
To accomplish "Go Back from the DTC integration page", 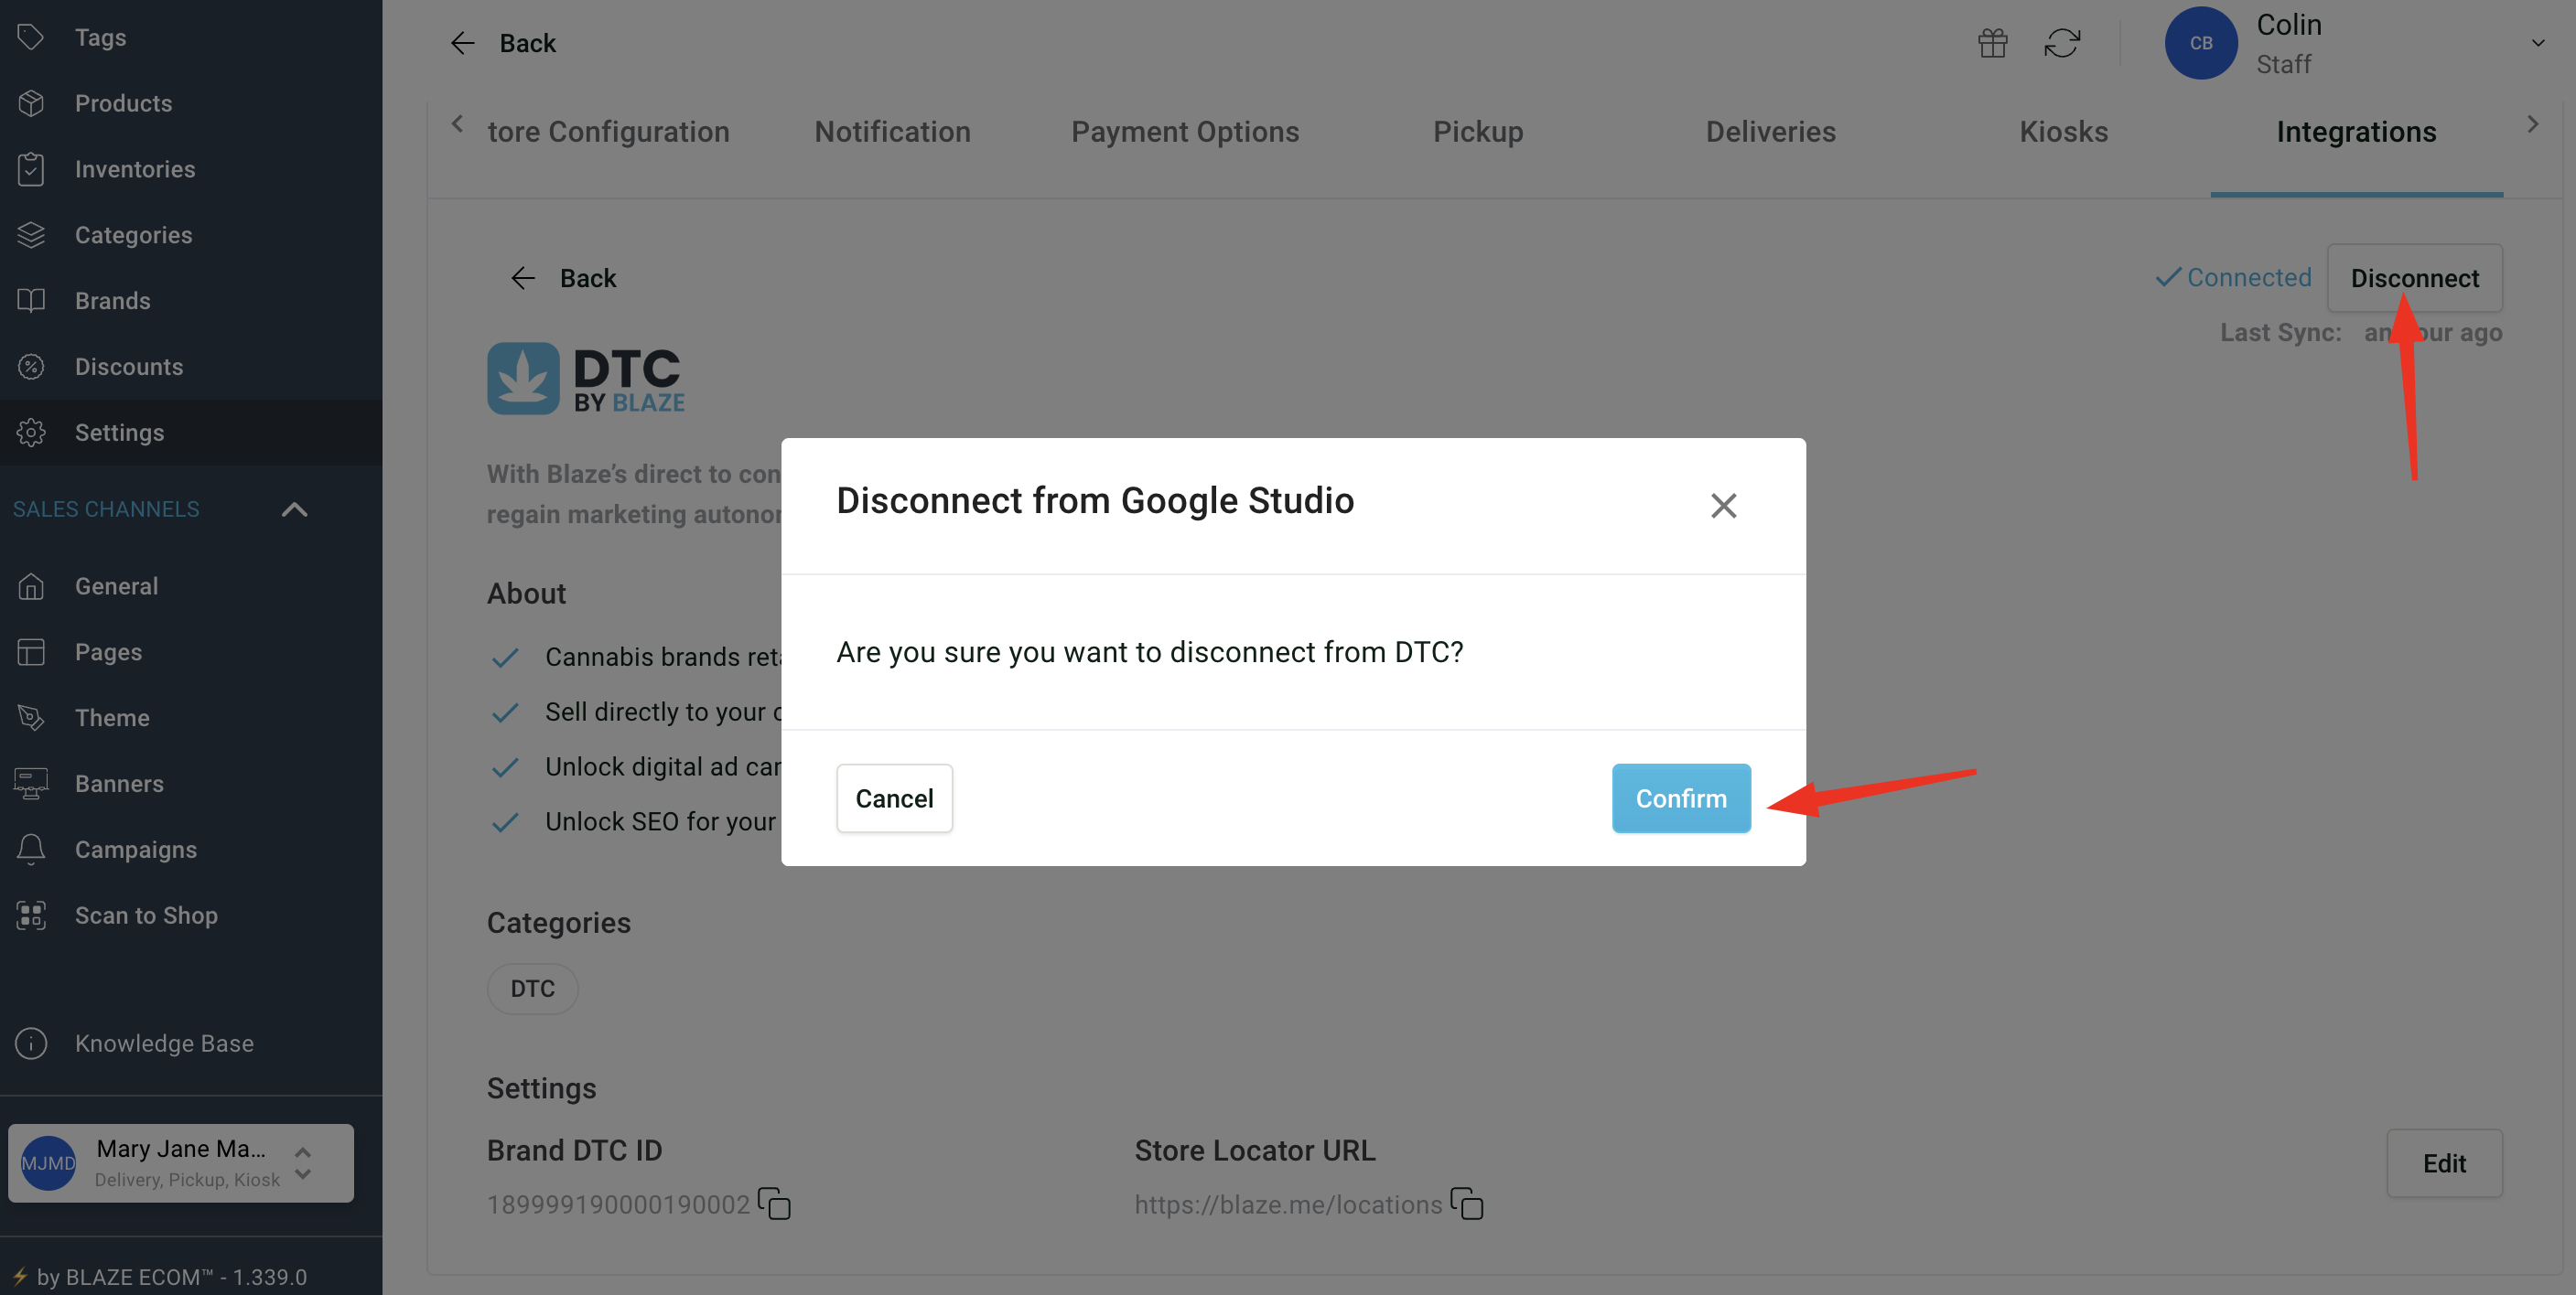I will click(563, 278).
